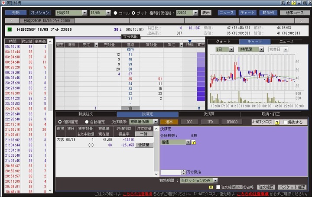Viewport: 312px width, 197px height.
Task: Click the 全数量 button for 大阪 position
Action: (x=144, y=145)
